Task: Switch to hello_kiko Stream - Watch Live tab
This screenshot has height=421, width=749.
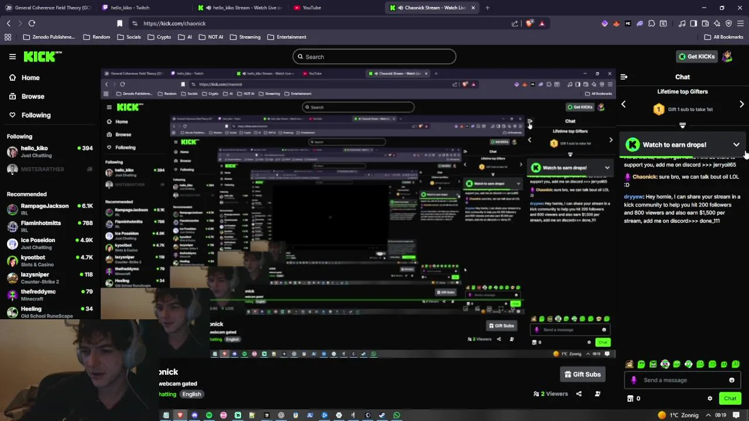Action: (240, 8)
